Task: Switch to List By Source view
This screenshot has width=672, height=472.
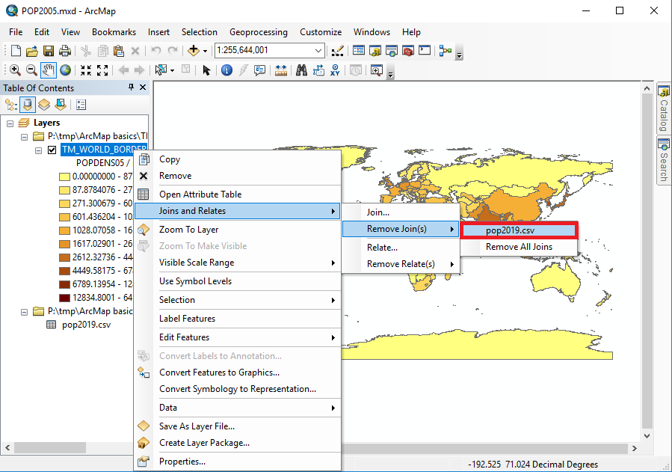Action: click(x=28, y=105)
